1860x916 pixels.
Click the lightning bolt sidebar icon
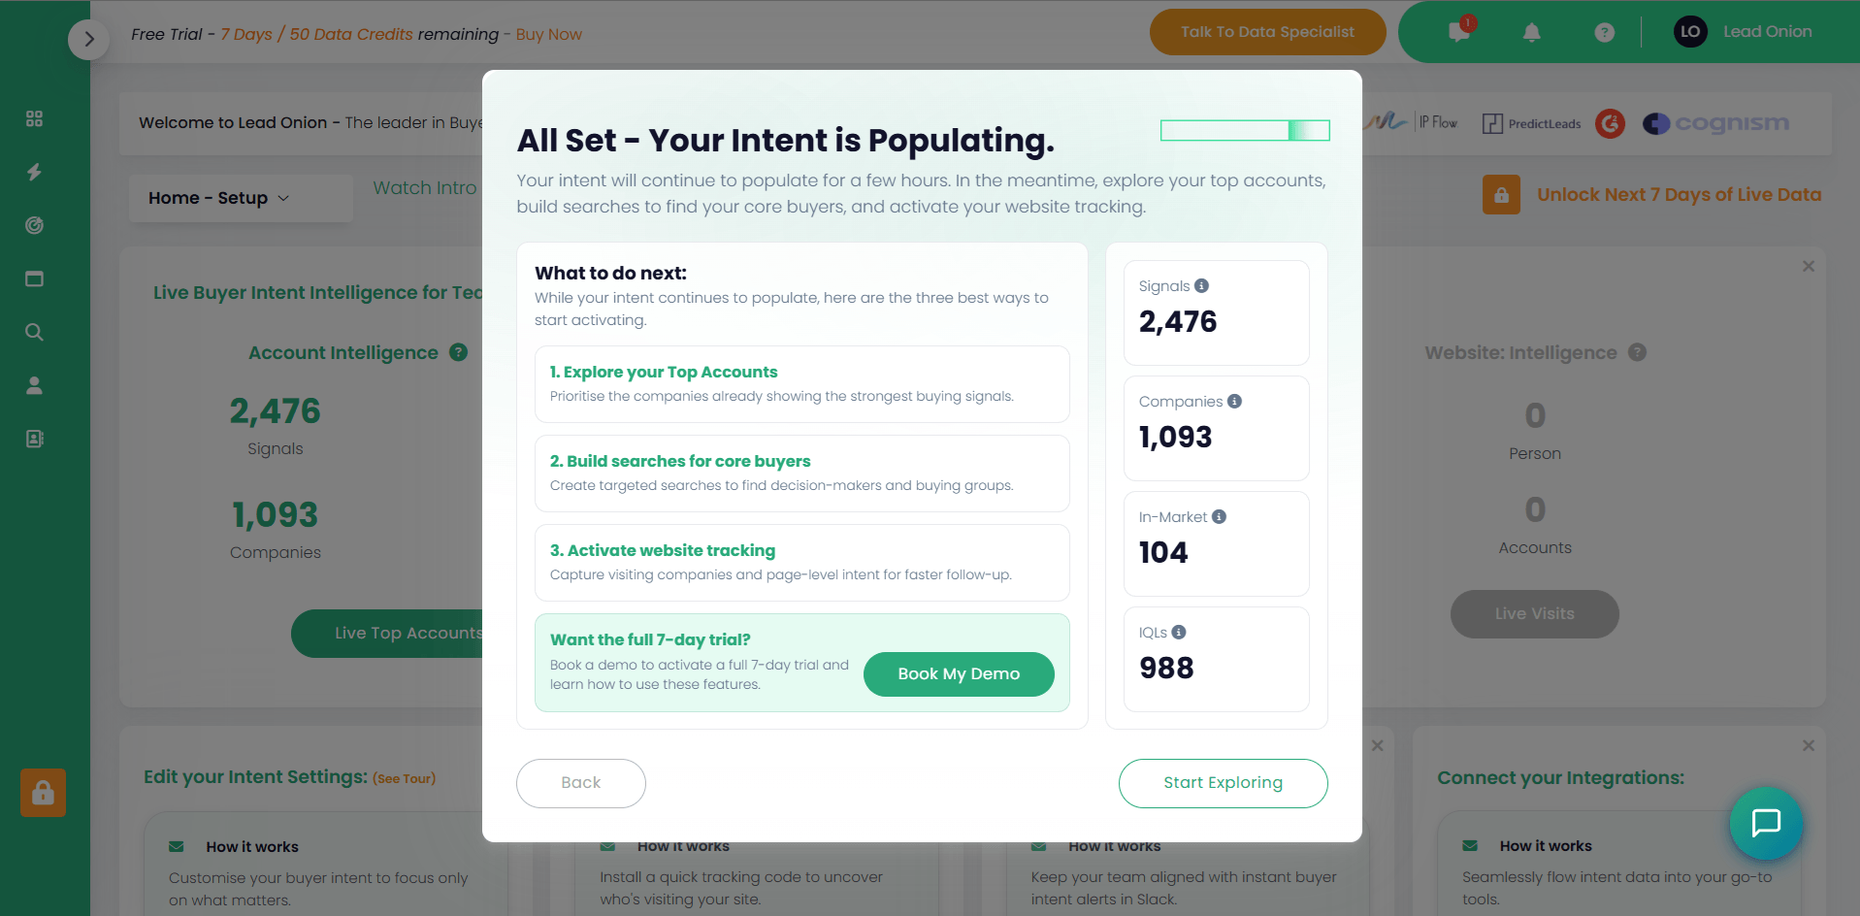(34, 172)
